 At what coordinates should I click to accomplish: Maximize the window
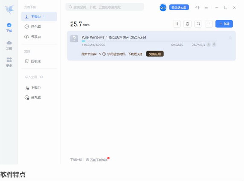226,7
